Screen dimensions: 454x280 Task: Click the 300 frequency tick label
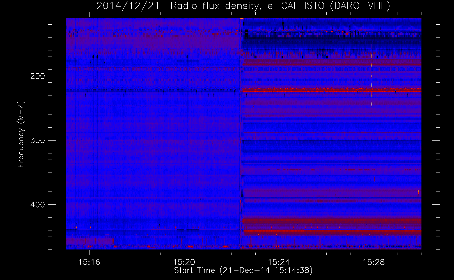(38, 140)
